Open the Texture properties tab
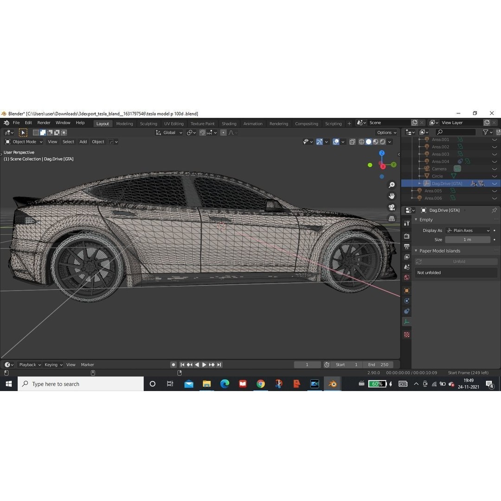Image resolution: width=501 pixels, height=501 pixels. point(406,334)
